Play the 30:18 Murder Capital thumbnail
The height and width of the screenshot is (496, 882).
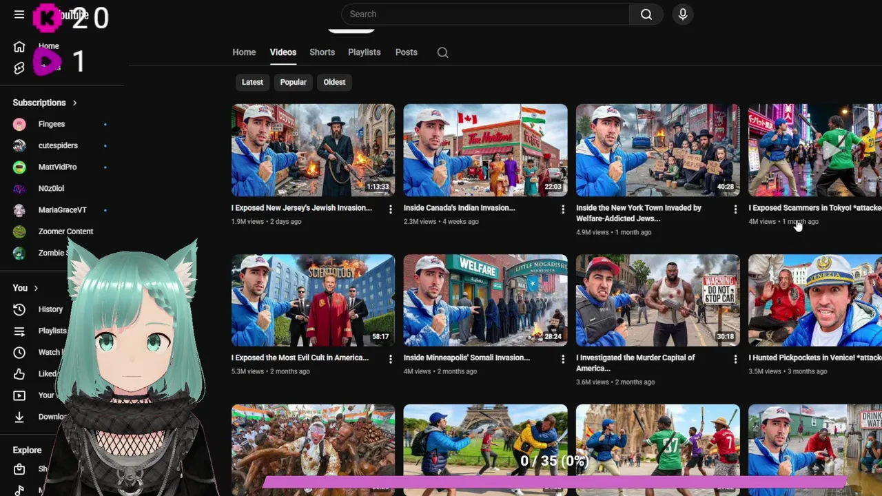(658, 300)
